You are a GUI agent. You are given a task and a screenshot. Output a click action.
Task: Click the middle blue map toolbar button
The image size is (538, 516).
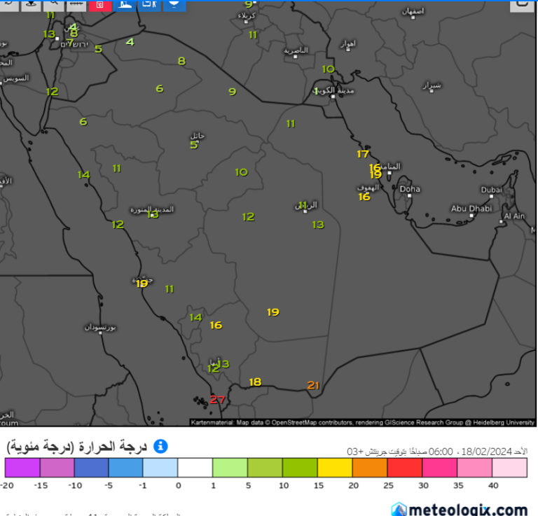pos(149,5)
